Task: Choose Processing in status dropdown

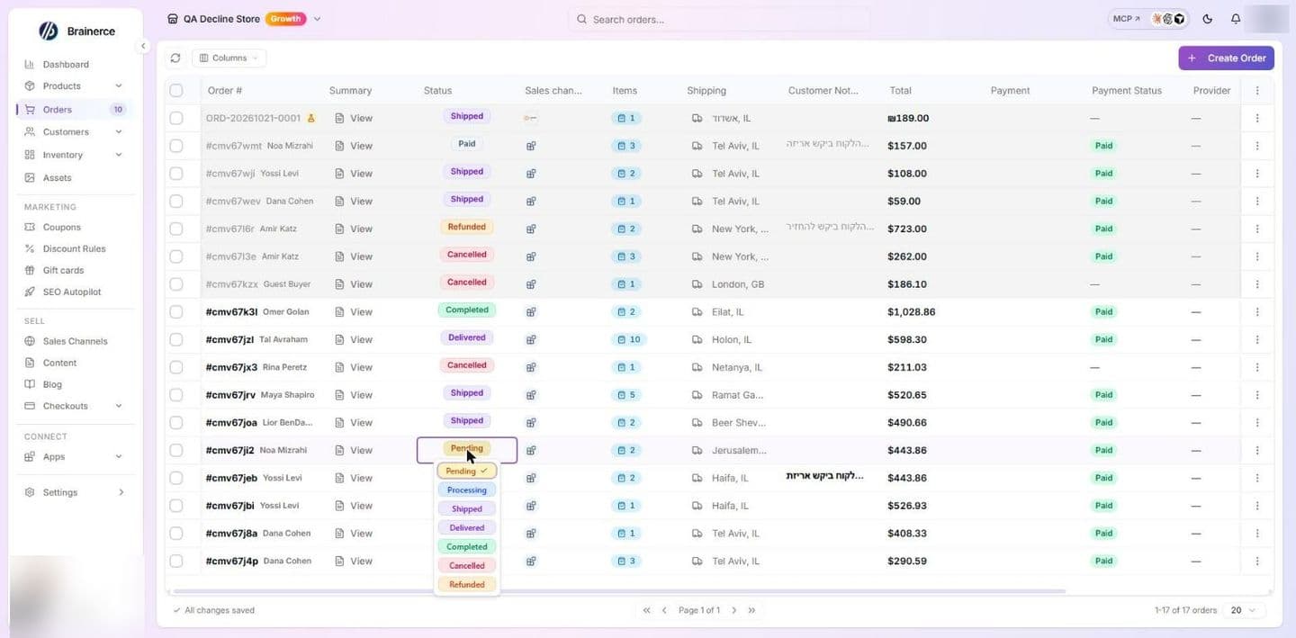Action: click(x=467, y=490)
